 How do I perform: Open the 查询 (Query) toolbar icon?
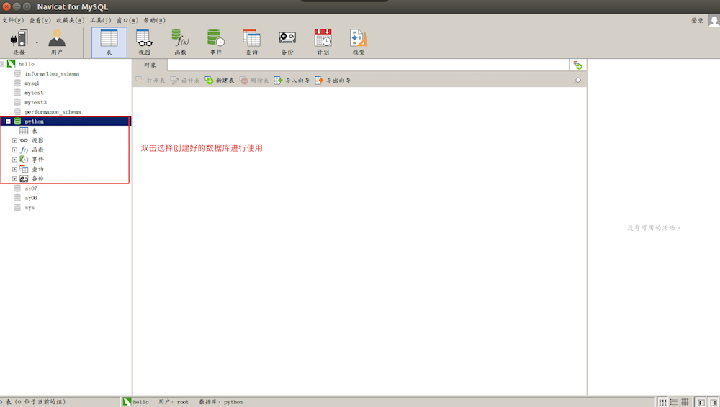tap(251, 42)
